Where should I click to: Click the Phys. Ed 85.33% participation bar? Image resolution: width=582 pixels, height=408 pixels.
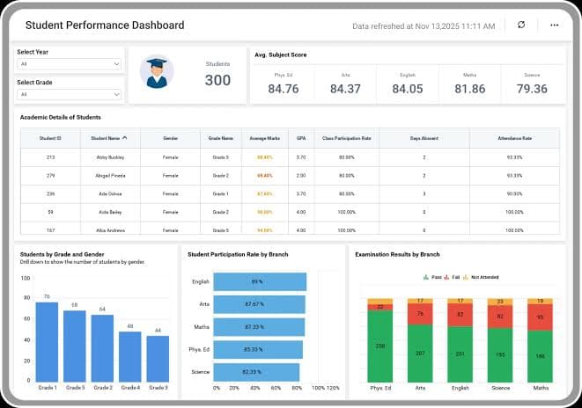(258, 349)
